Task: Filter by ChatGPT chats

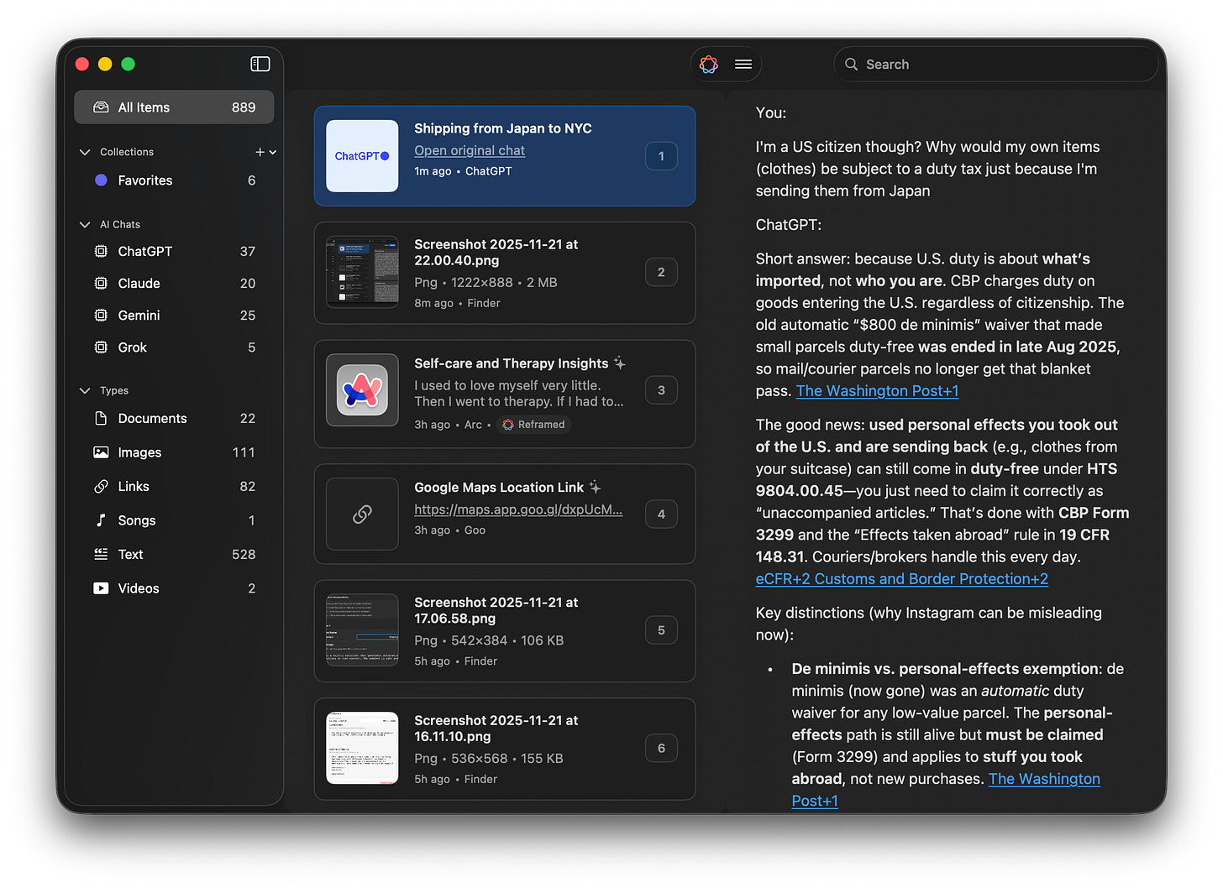Action: (x=174, y=251)
